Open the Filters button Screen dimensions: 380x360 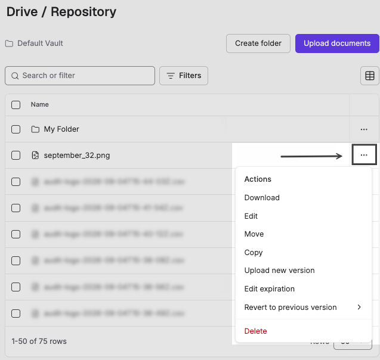click(184, 76)
